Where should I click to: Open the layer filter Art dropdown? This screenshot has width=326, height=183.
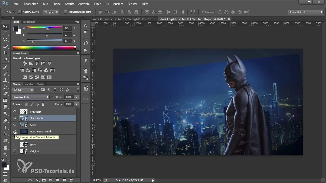click(23, 90)
